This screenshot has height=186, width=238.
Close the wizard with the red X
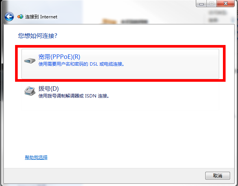coord(226,3)
